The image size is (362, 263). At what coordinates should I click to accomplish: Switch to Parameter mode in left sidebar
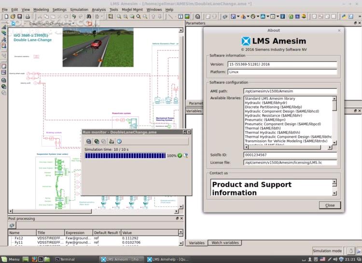coord(4,40)
